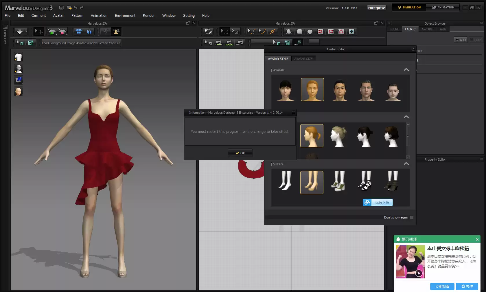The width and height of the screenshot is (486, 292).
Task: Close the Tencent Video ad popup
Action: click(x=477, y=239)
